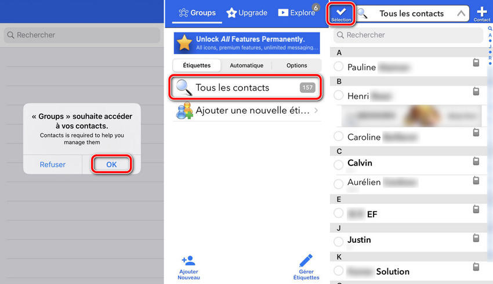Open the Groups tab

197,13
